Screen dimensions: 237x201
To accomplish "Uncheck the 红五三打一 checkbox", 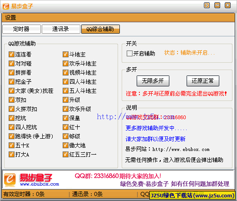I will [65, 154].
